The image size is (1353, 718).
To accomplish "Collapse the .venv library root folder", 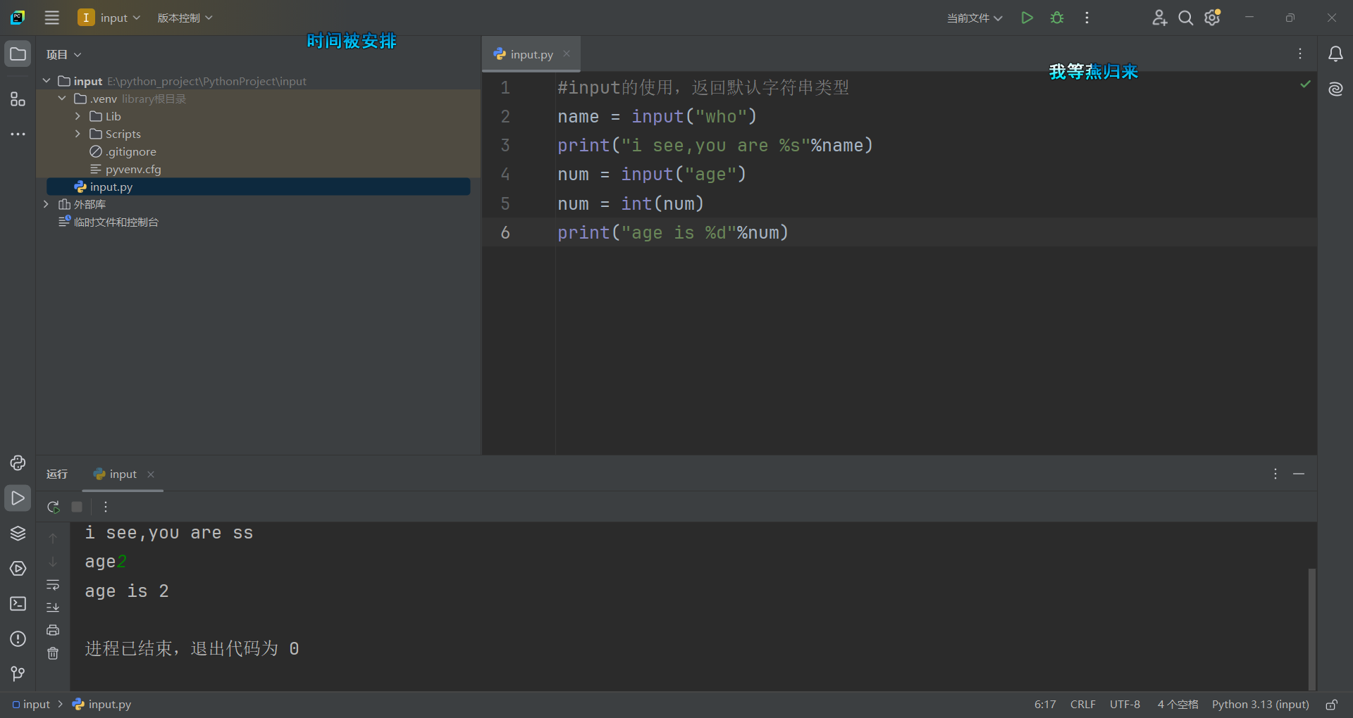I will [61, 99].
